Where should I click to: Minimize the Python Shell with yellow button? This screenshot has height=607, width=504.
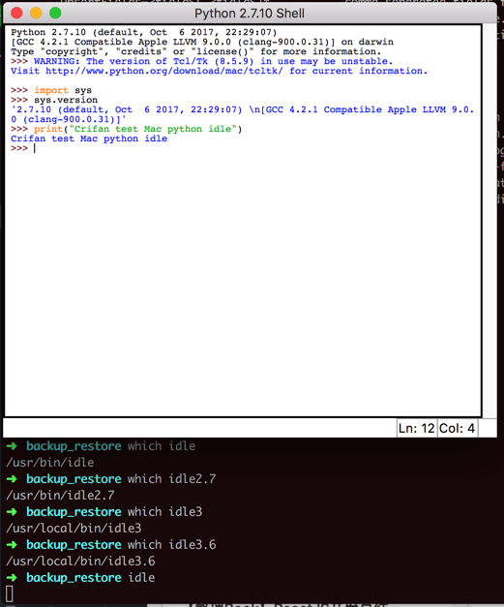36,13
